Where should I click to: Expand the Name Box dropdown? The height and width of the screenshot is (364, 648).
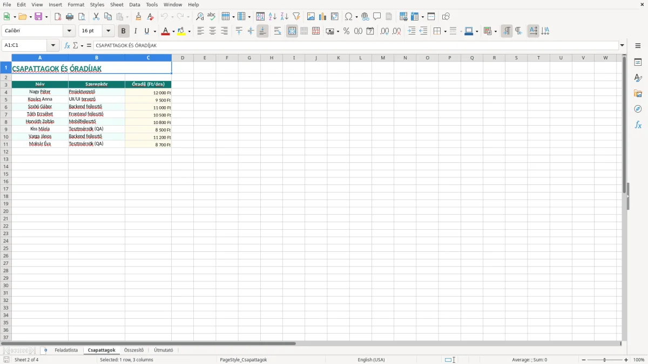click(53, 46)
